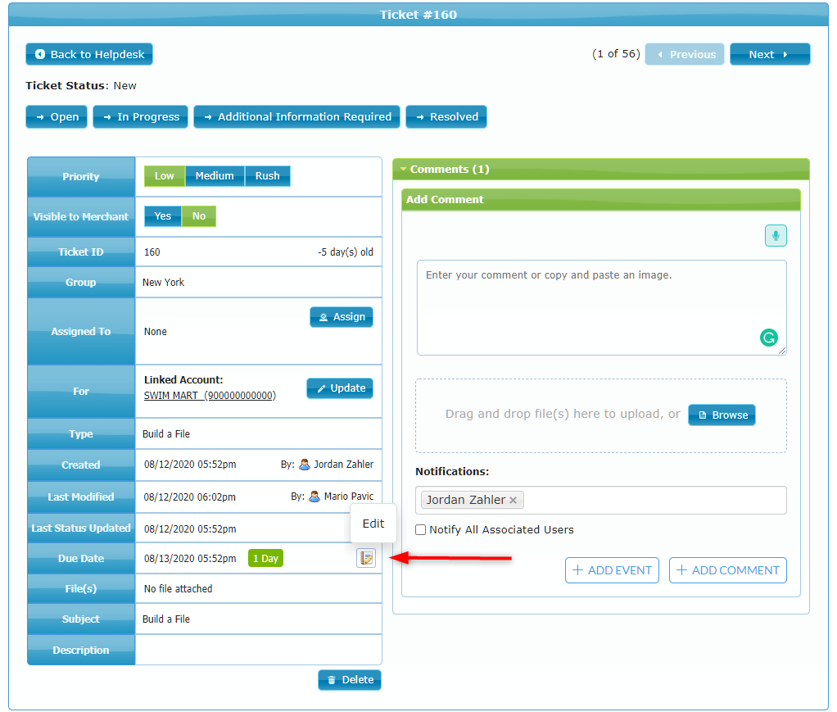This screenshot has width=837, height=712.
Task: Click the Update linked account button
Action: [340, 388]
